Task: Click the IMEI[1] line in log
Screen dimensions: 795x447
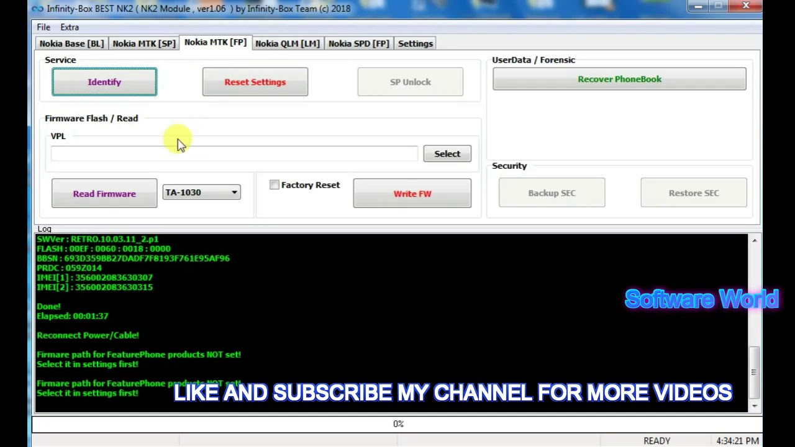Action: pyautogui.click(x=94, y=278)
